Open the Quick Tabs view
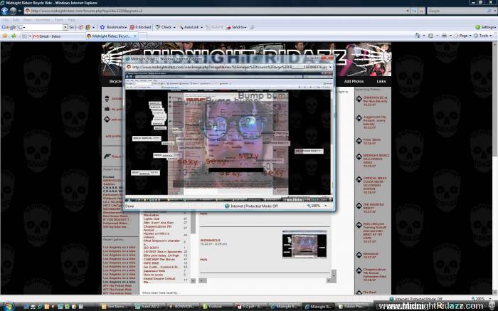 24,36
